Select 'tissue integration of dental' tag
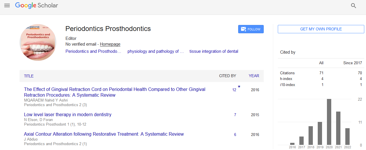This screenshot has width=366, height=150. (x=214, y=51)
